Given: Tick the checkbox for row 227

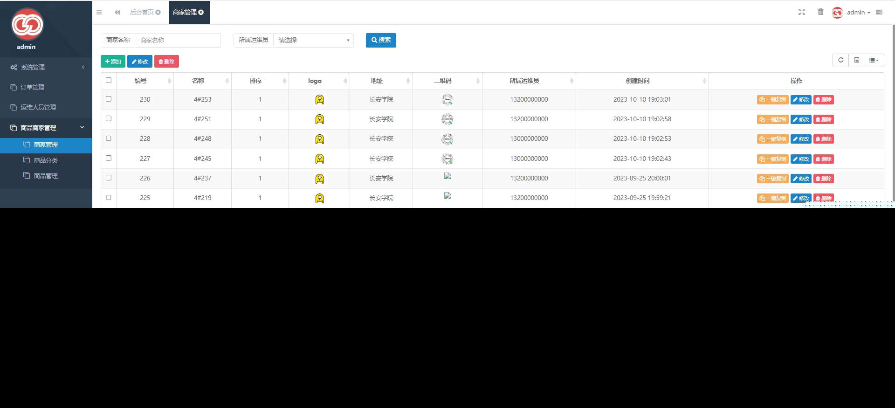Looking at the screenshot, I should 109,158.
